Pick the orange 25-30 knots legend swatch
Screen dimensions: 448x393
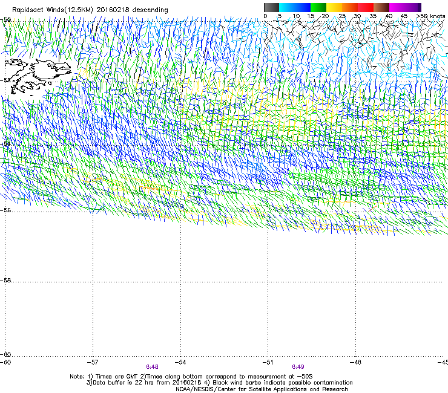tap(350, 7)
